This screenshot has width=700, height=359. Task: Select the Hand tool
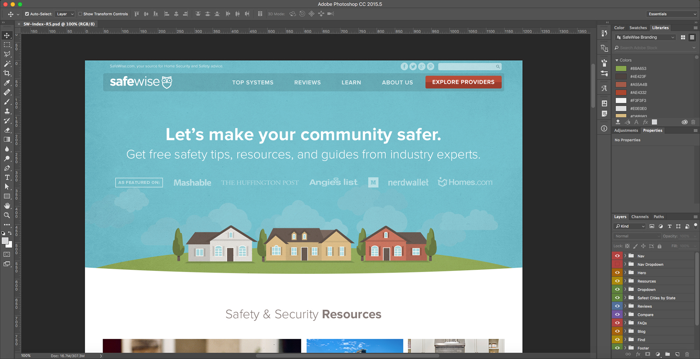(7, 206)
